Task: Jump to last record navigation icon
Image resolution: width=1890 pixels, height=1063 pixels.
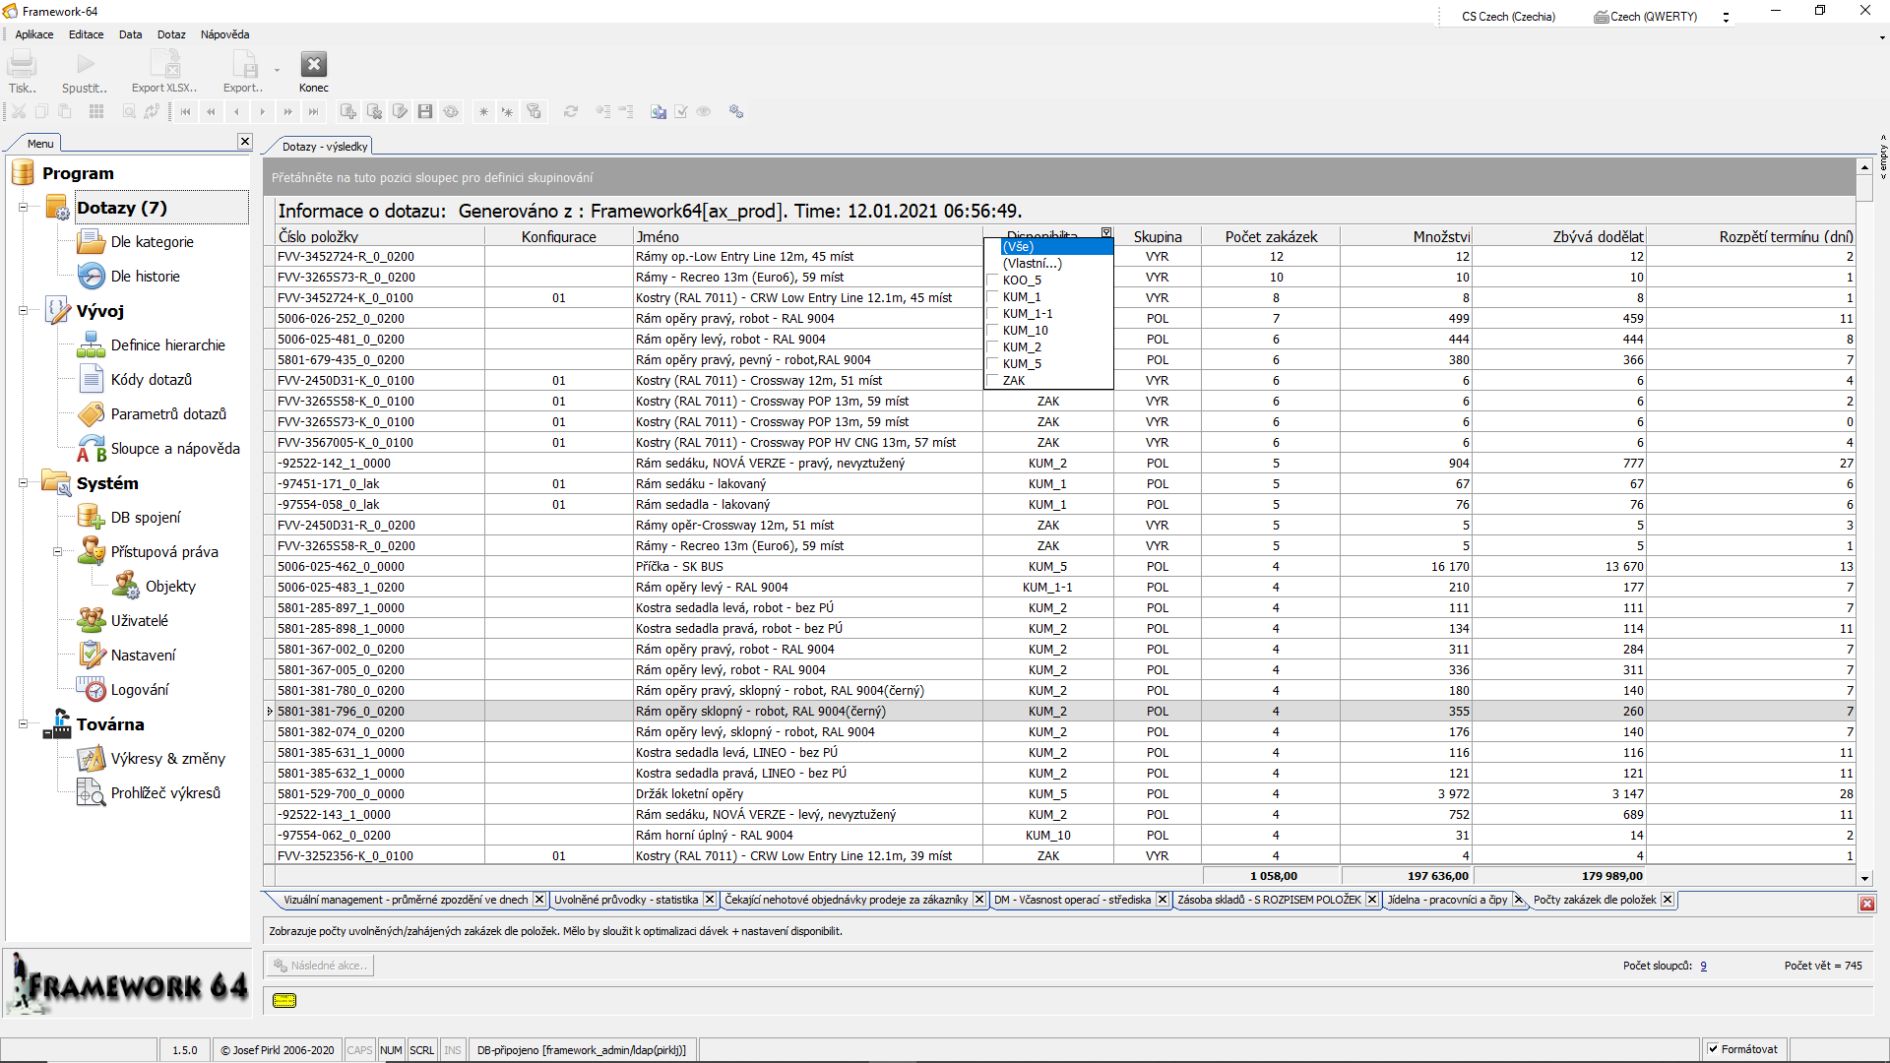Action: (x=314, y=112)
